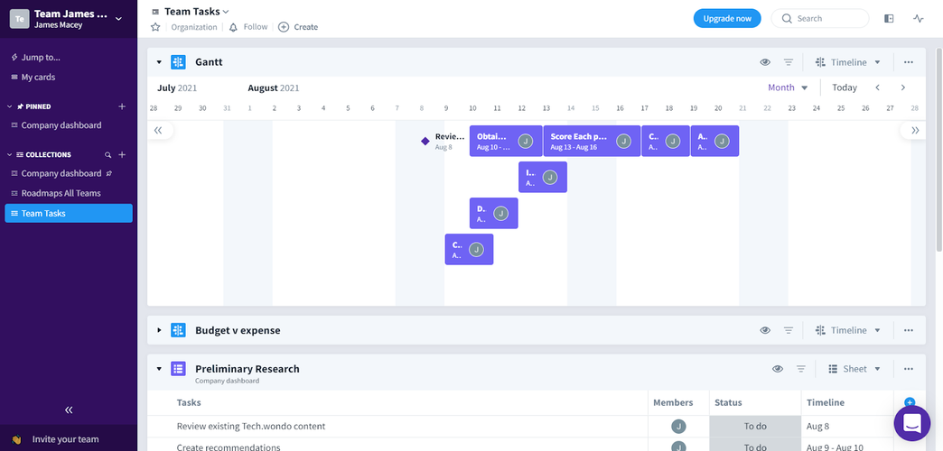Open the Month scale dropdown

(x=788, y=87)
